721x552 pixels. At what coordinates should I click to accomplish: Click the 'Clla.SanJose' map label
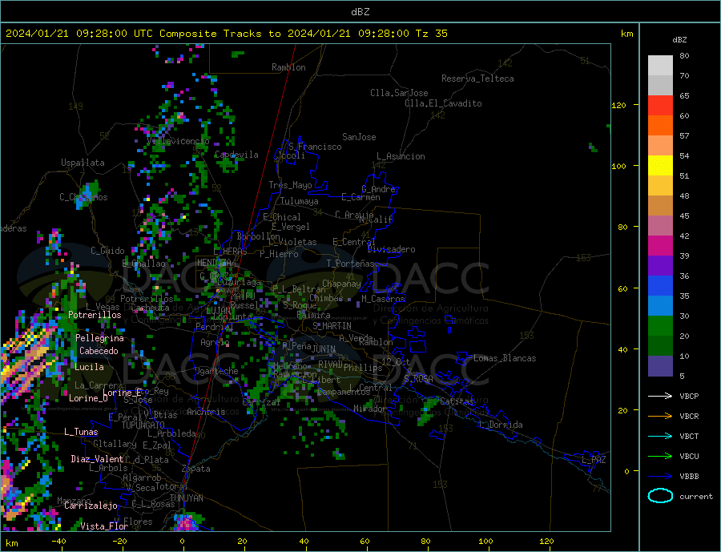[399, 93]
